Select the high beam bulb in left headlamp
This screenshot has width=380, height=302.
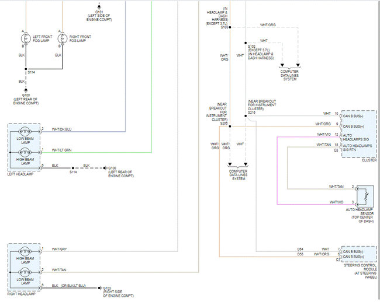tap(25, 152)
